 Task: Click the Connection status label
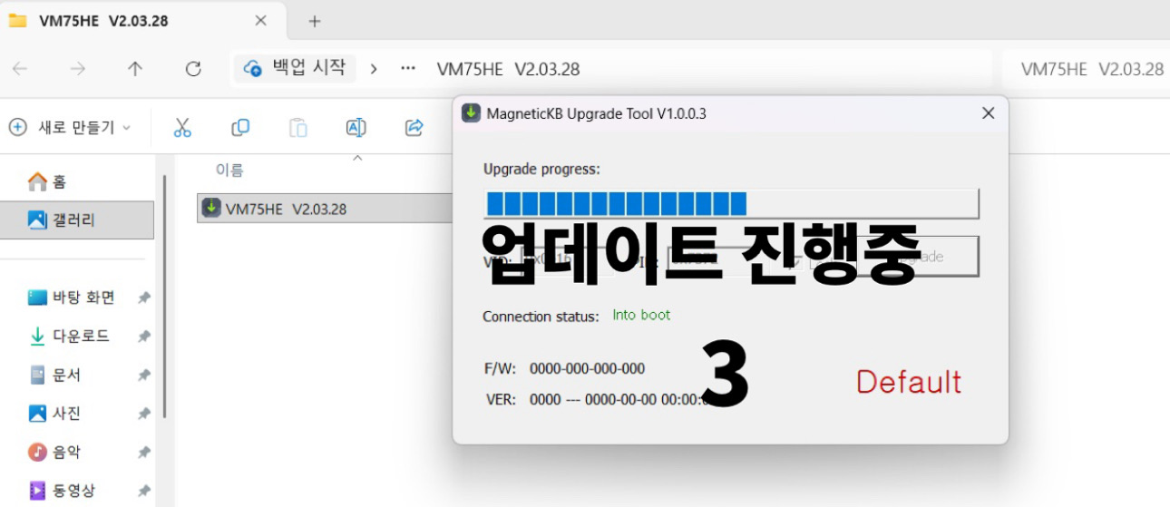tap(541, 317)
